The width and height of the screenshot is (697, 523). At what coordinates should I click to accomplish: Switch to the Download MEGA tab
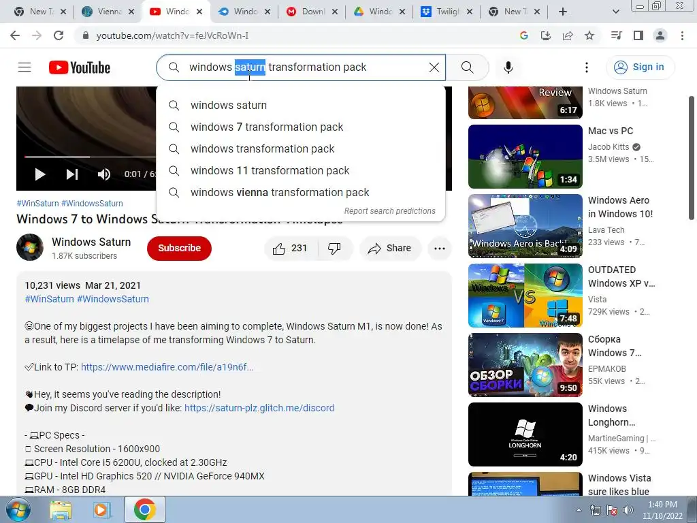(x=311, y=12)
